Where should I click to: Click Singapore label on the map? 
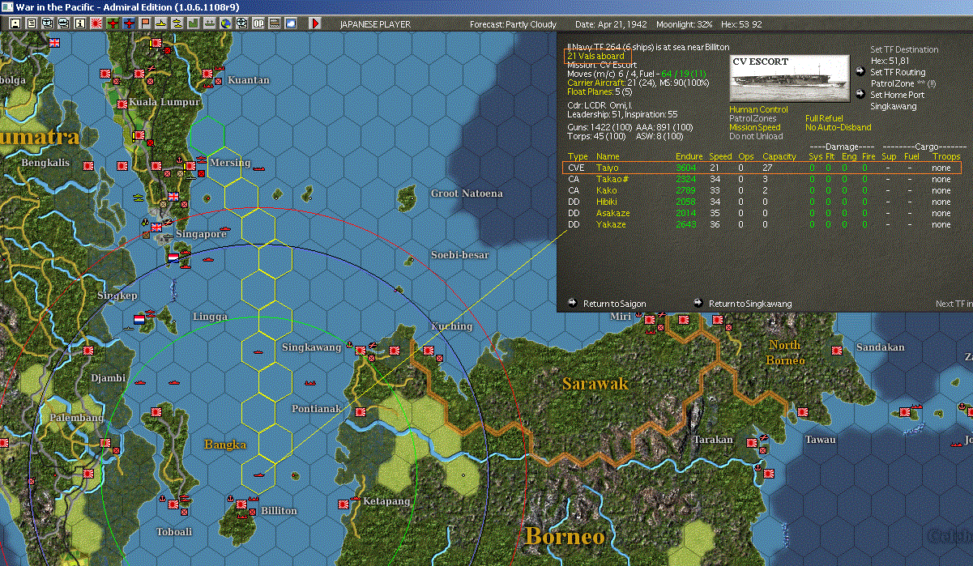tap(201, 234)
